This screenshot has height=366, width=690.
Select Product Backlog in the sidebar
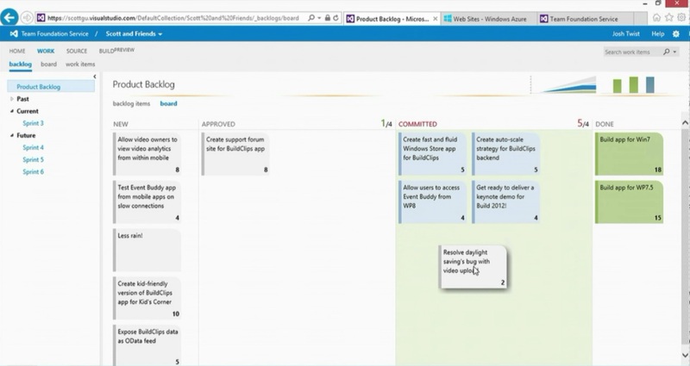(x=51, y=87)
